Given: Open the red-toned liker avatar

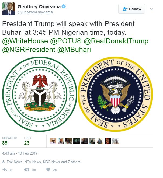Looking at the screenshot, I should tap(108, 141).
